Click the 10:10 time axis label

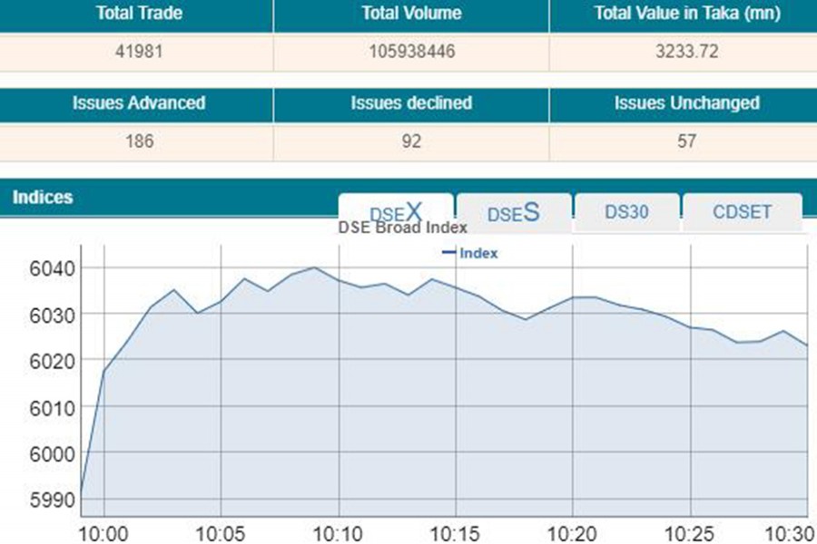tap(339, 530)
